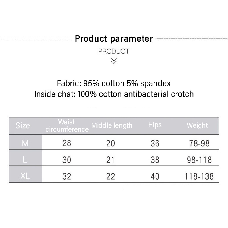The image size is (228, 228).
Task: Click the Fabric composition line
Action: pyautogui.click(x=114, y=84)
